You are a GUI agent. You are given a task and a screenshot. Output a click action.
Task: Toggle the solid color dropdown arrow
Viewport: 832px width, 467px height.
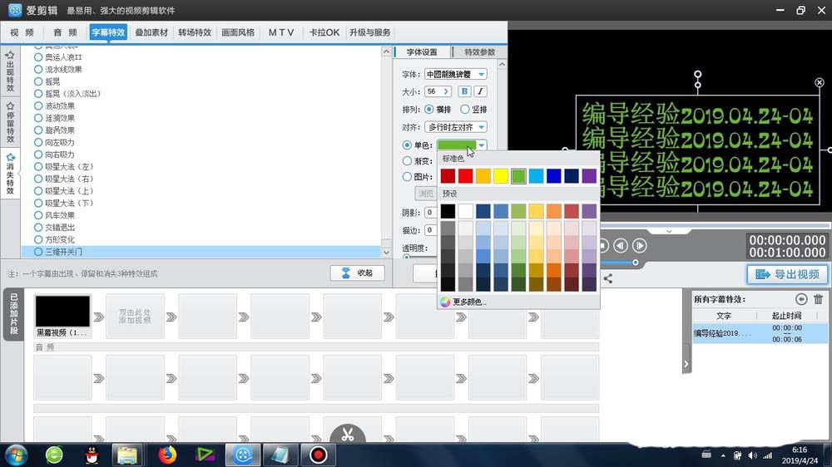pos(481,145)
